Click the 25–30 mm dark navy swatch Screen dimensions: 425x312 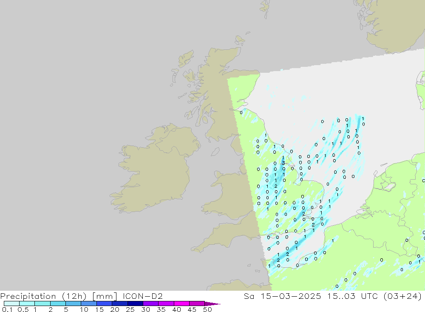pos(135,303)
